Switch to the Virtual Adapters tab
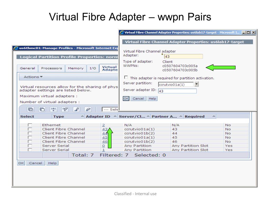Viewport: 271px width, 203px height. [x=109, y=68]
